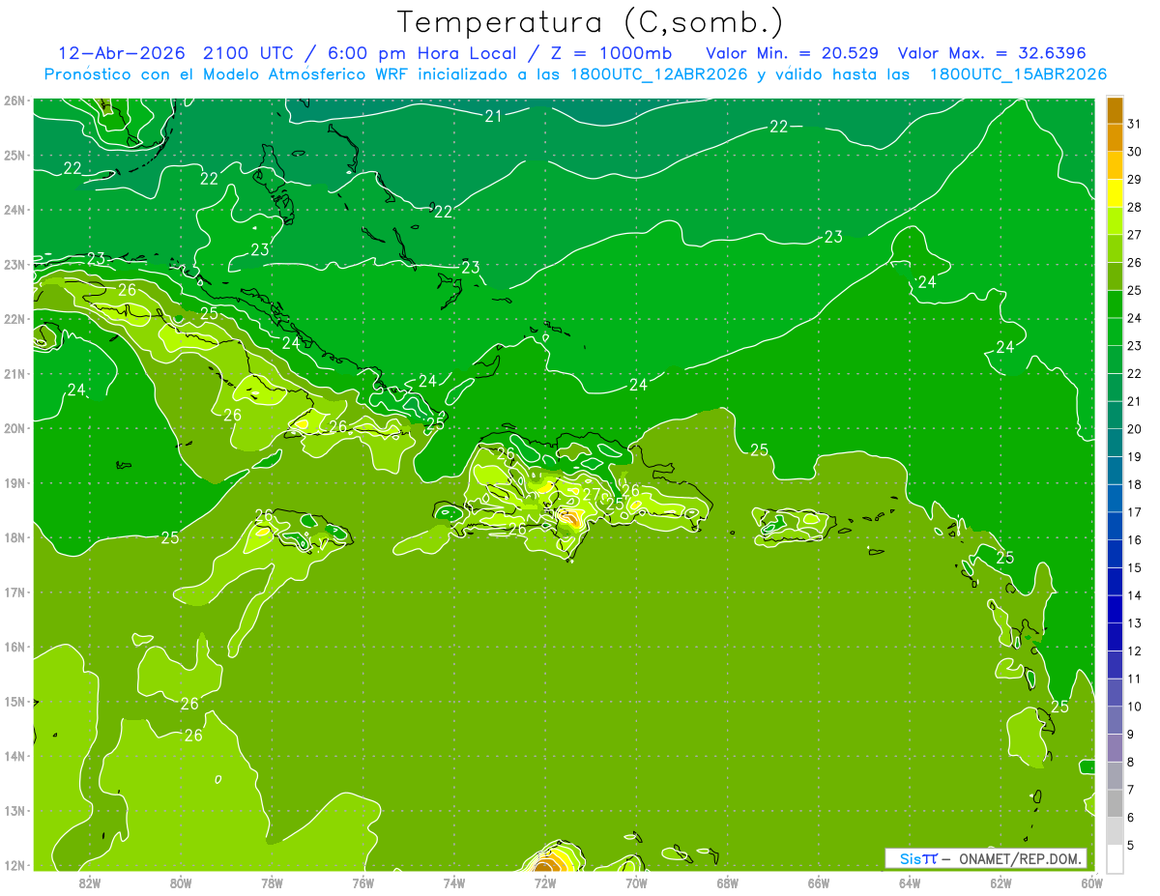Click the 70W longitude axis label
Viewport: 1160px width, 896px height.
(636, 882)
